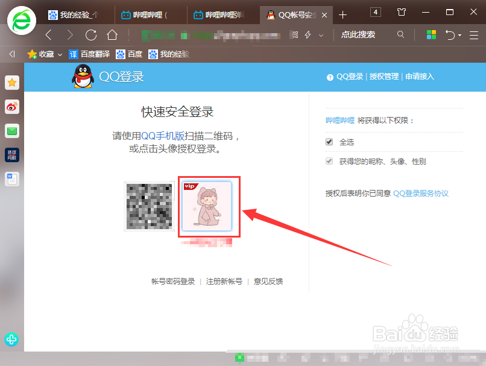
Task: Click the sidebar favorites star icon
Action: click(12, 83)
